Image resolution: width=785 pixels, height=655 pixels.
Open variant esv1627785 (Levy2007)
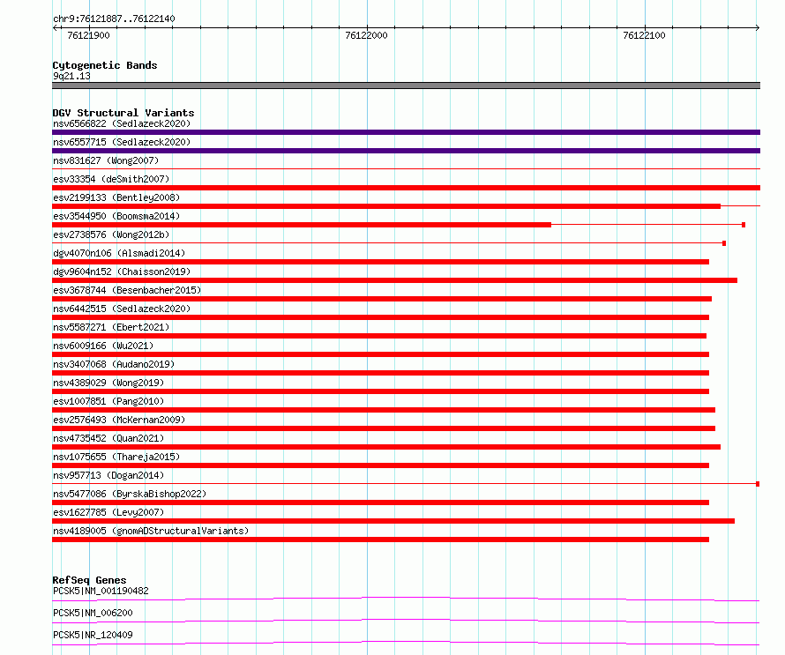(x=108, y=512)
